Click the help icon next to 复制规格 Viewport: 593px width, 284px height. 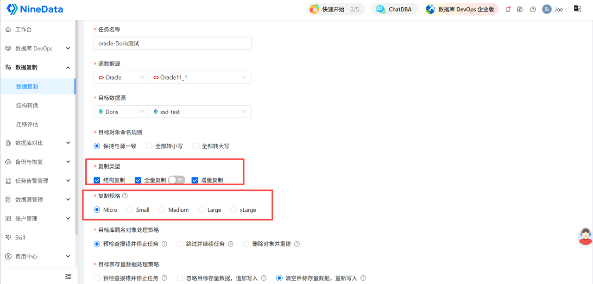(125, 196)
